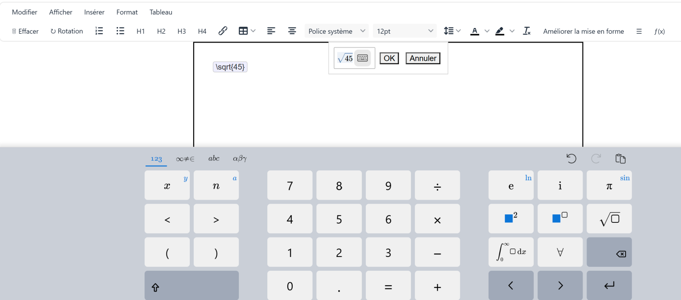681x300 pixels.
Task: Open the text color picker arrow
Action: [487, 31]
